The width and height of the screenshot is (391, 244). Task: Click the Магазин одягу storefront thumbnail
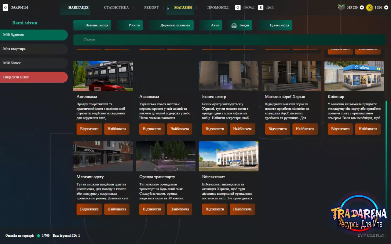click(x=103, y=156)
